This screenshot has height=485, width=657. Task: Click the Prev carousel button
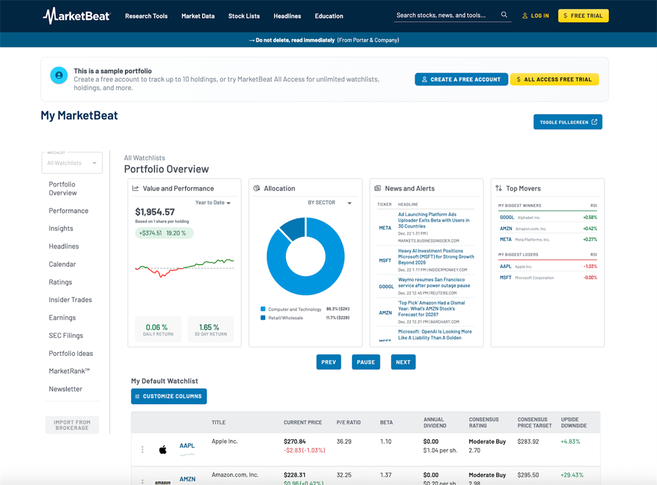pos(328,362)
